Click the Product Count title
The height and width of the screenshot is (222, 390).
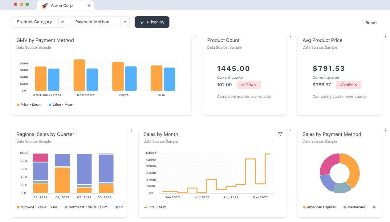click(x=223, y=40)
